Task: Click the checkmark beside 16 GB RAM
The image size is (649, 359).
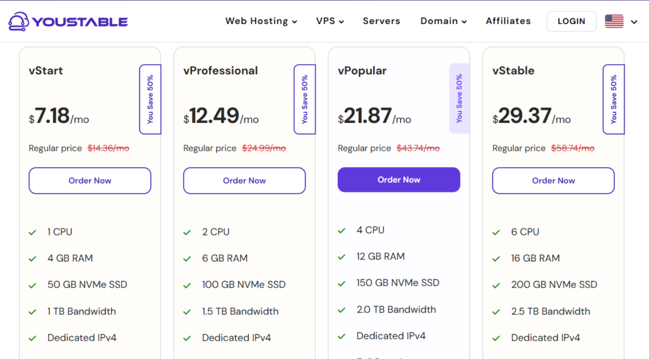Action: coord(496,259)
